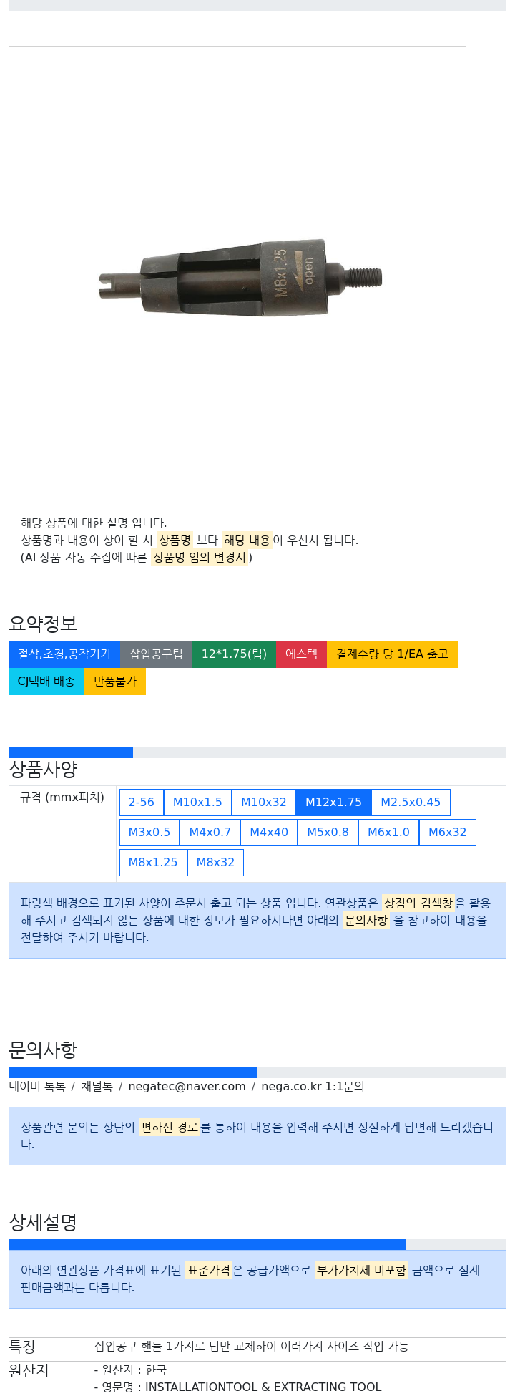The width and height of the screenshot is (515, 1396).
Task: Pick the M2.5x0.45 size option
Action: 411,803
